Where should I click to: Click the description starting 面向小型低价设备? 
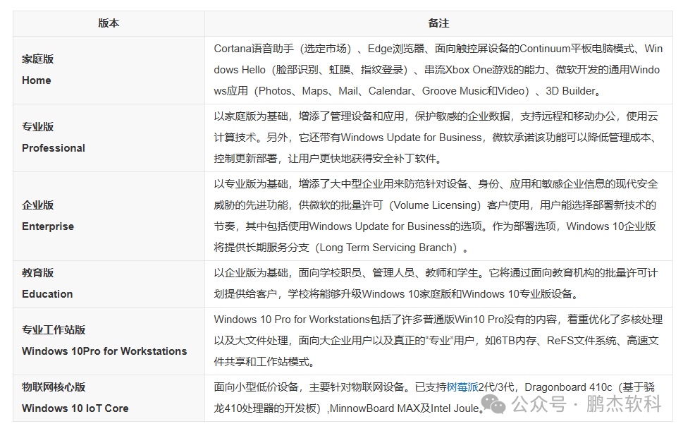click(x=438, y=398)
